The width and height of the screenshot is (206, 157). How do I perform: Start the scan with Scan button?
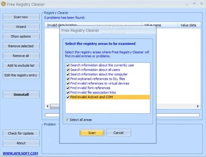[92, 133]
